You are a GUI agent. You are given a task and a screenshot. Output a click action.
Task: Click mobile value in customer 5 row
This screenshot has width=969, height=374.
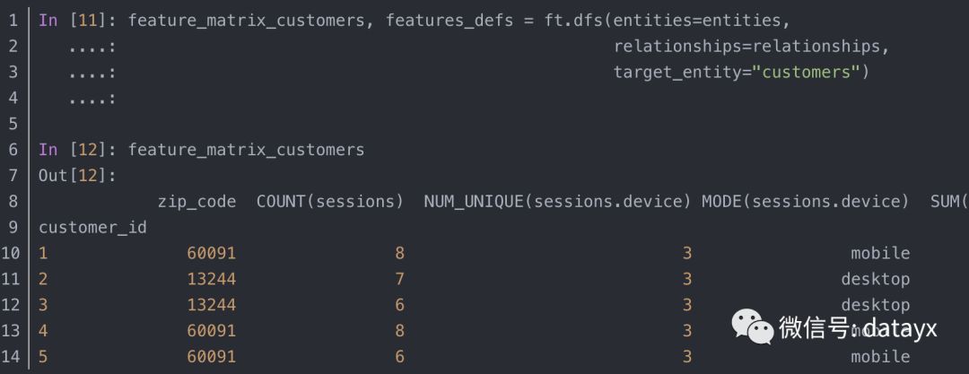click(880, 357)
